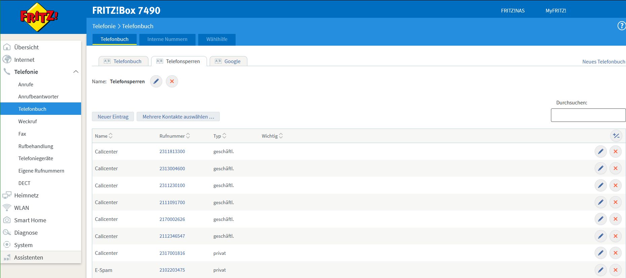Focus the Durchsuchen search field
The image size is (626, 278).
588,115
